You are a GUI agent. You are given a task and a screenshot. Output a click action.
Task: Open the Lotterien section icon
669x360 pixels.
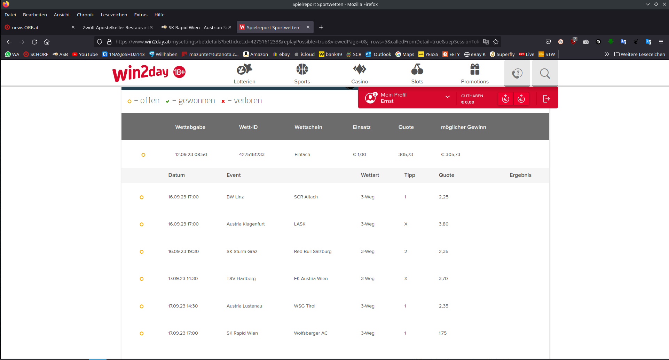point(244,69)
